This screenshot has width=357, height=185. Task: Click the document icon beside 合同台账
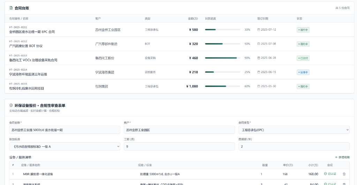click(x=11, y=8)
